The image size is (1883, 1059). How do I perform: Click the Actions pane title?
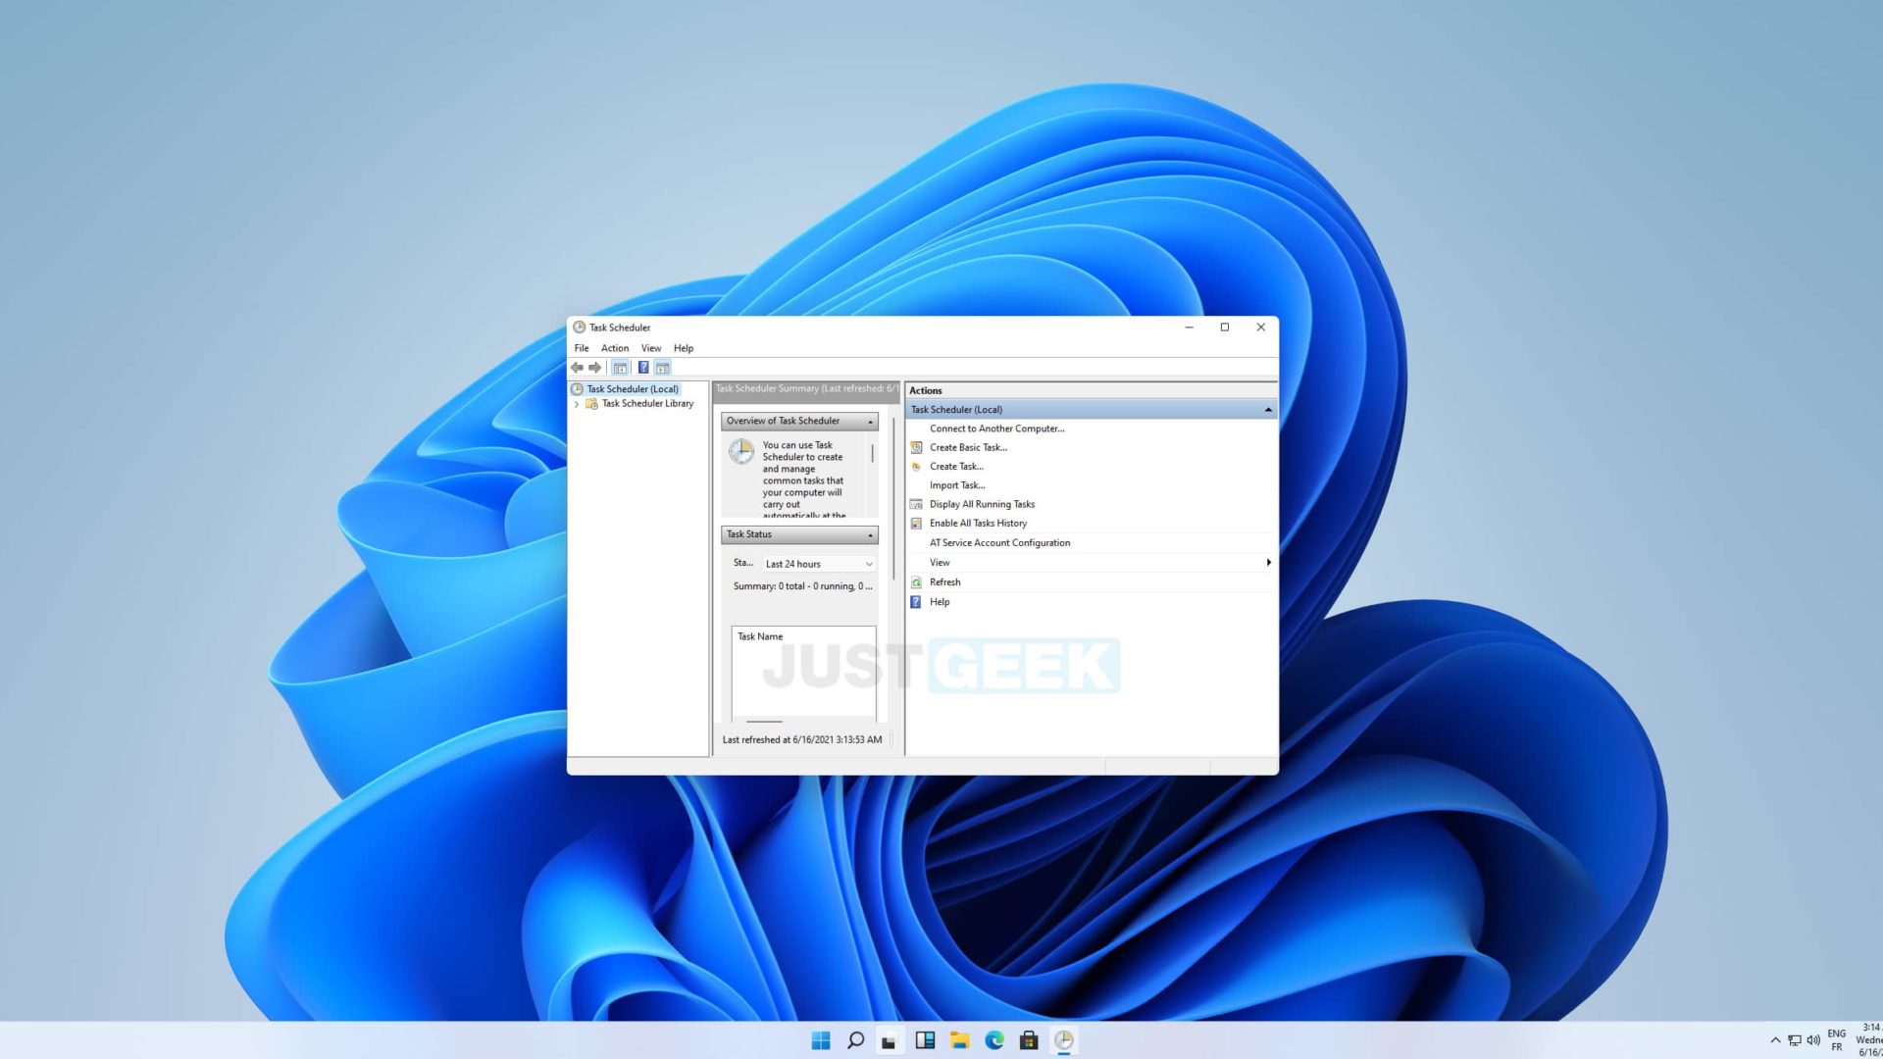925,390
